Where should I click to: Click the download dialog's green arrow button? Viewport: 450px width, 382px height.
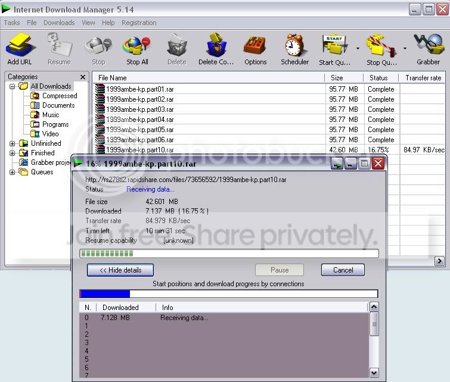(x=337, y=164)
